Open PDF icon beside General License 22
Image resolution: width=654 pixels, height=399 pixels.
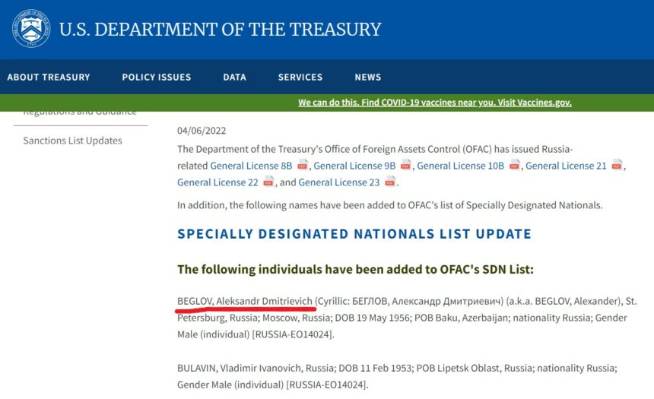point(268,182)
